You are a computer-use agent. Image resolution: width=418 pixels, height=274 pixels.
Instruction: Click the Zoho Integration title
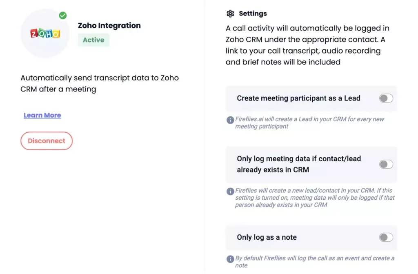click(109, 25)
